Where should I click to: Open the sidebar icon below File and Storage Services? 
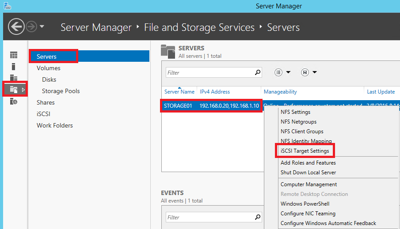tap(14, 101)
